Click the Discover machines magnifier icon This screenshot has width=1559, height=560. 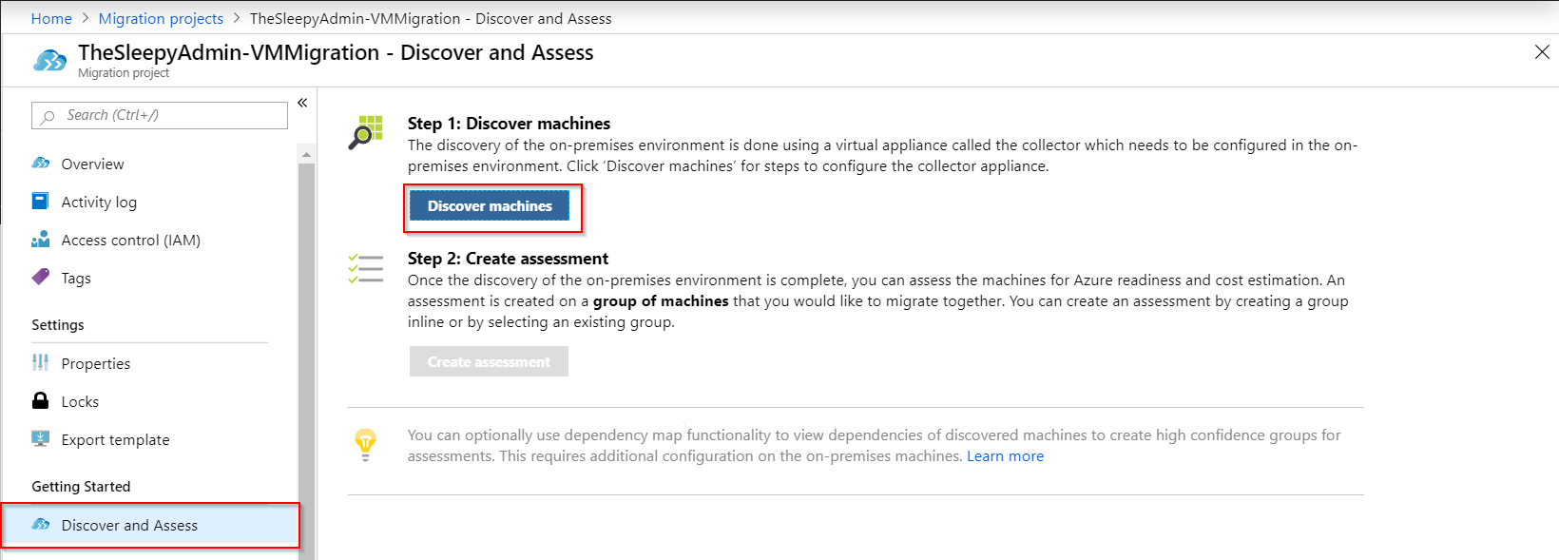tap(365, 133)
